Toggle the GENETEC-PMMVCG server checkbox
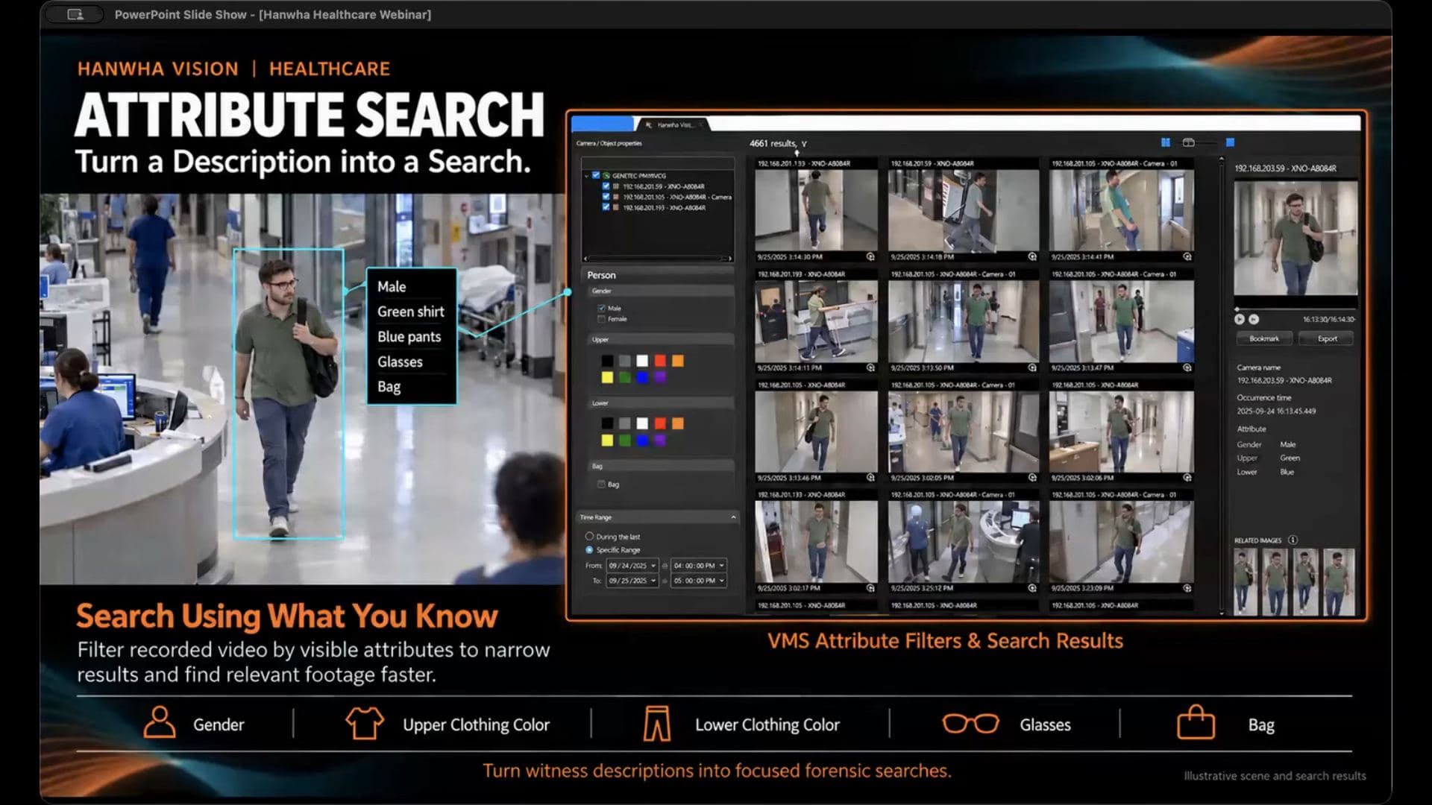This screenshot has height=805, width=1432. click(596, 176)
